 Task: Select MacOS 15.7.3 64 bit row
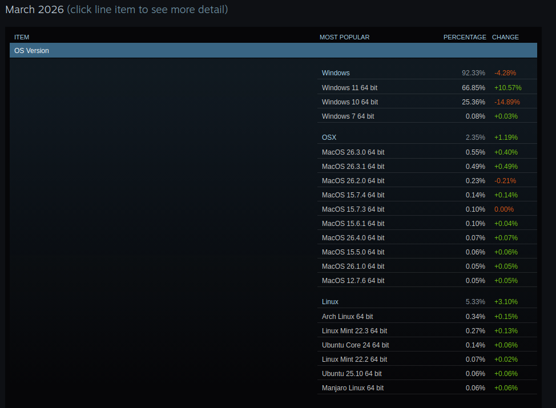[x=427, y=209]
